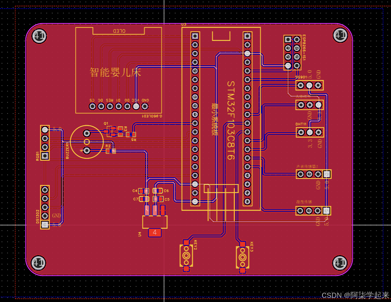391x302 pixels.
Task: Select the square pad of RGB1 header
Action: coord(45,156)
